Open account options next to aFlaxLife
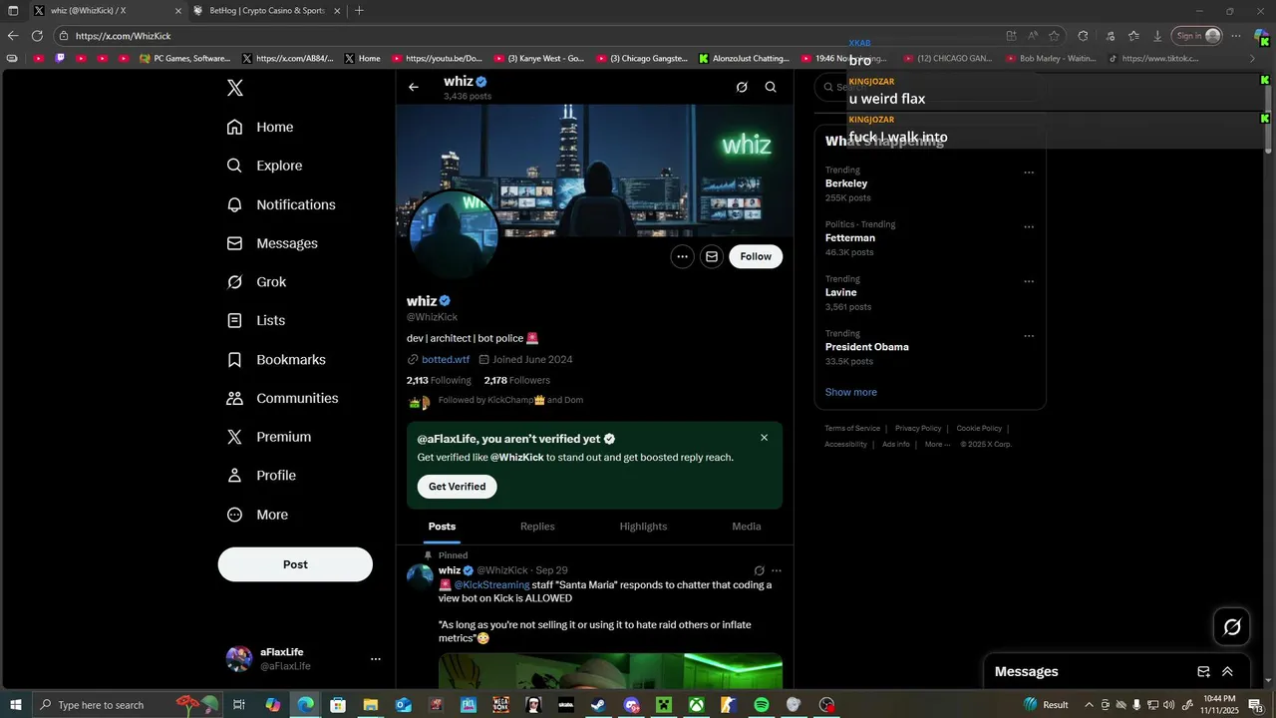The height and width of the screenshot is (718, 1276). tap(376, 659)
